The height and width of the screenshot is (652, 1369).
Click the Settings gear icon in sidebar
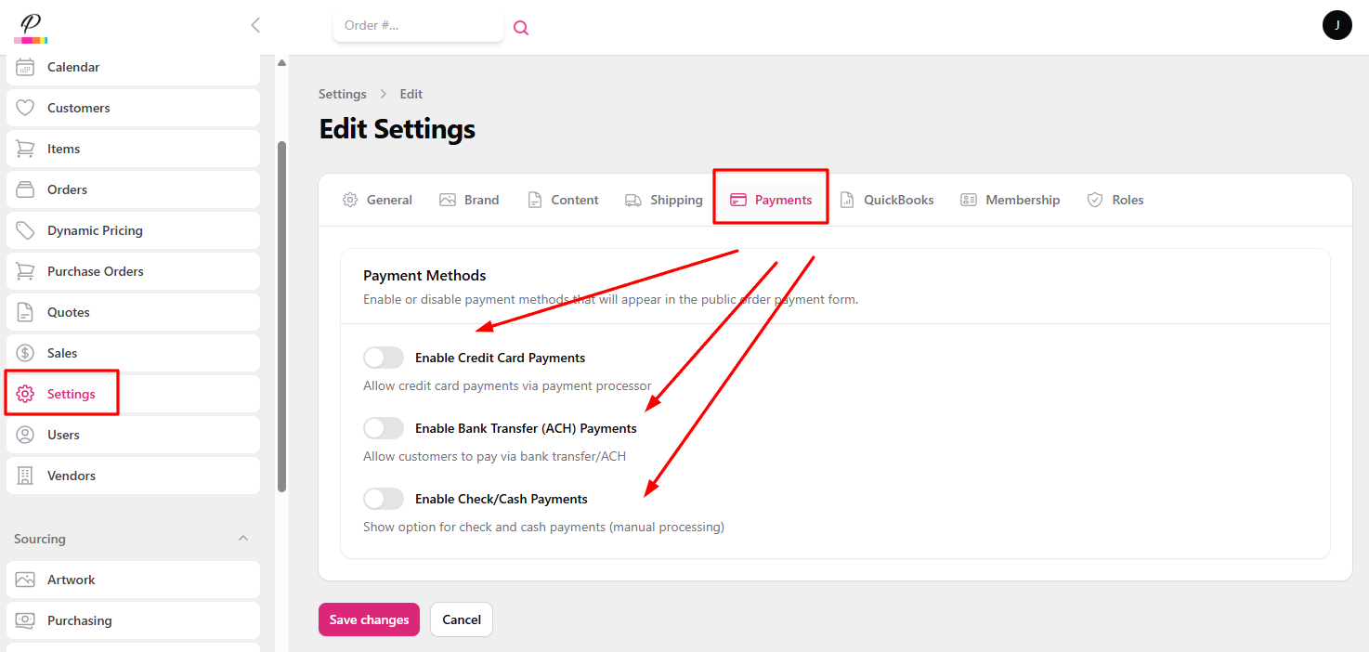click(x=27, y=393)
